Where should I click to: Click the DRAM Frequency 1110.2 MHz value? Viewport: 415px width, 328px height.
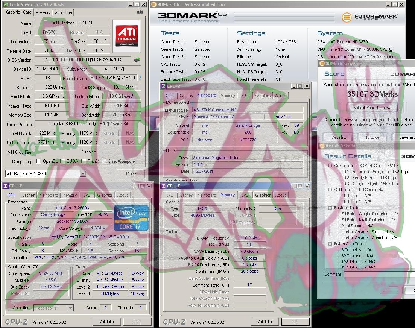(x=249, y=238)
